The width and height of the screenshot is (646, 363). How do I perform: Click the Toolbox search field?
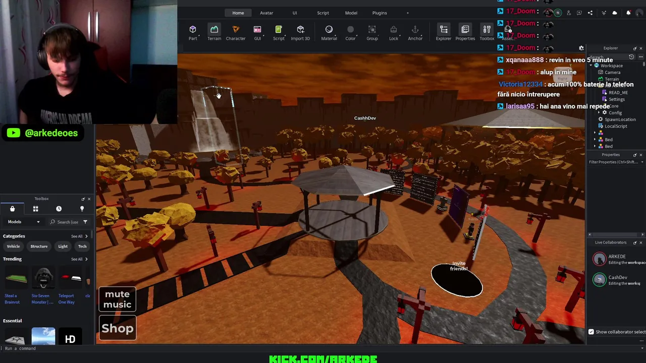point(64,222)
